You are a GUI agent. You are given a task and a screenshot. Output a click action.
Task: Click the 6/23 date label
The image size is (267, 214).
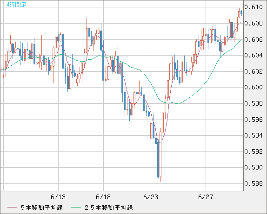pos(151,197)
